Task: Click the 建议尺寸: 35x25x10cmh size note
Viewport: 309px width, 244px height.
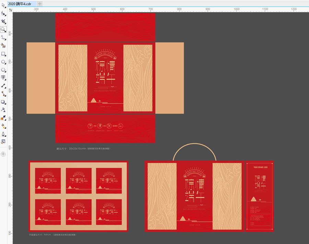Action: pyautogui.click(x=83, y=149)
